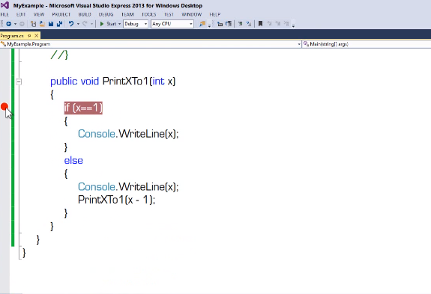431x294 pixels.
Task: Open the Redo history dropdown arrow
Action: click(91, 24)
